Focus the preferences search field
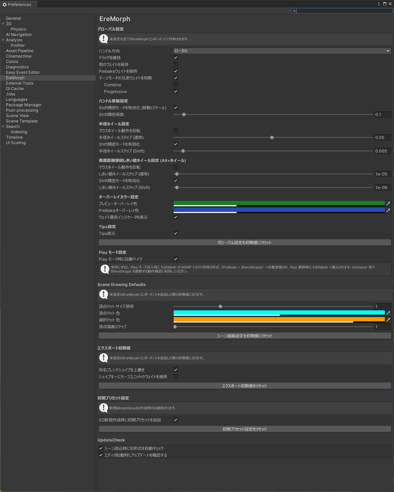The image size is (394, 492). [342, 11]
